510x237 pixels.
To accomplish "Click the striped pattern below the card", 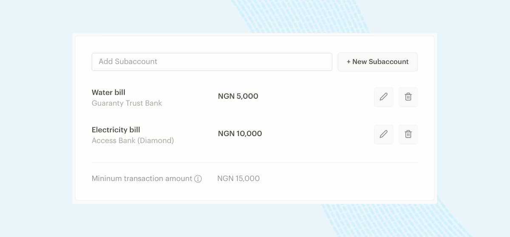I will [382, 219].
